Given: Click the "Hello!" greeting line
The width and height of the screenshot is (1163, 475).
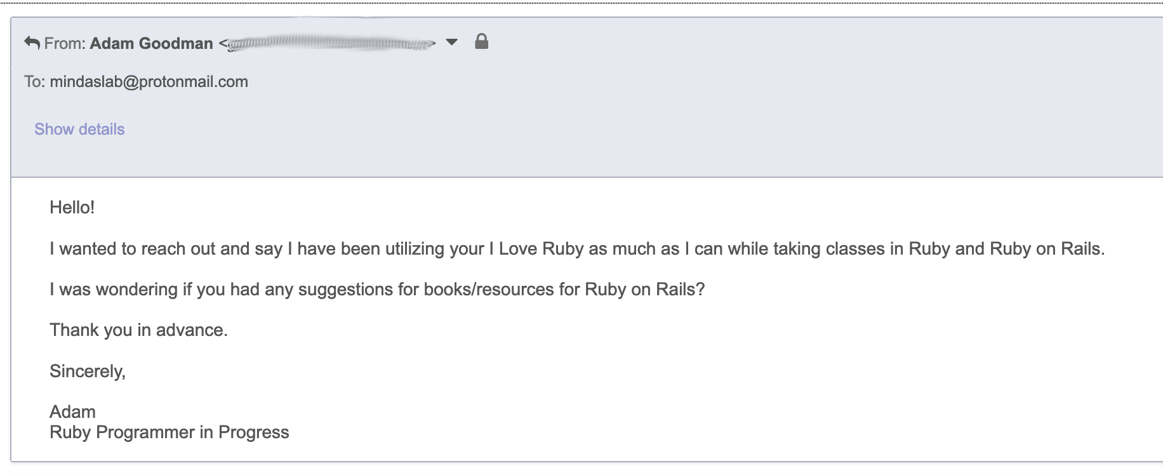Looking at the screenshot, I should (72, 208).
